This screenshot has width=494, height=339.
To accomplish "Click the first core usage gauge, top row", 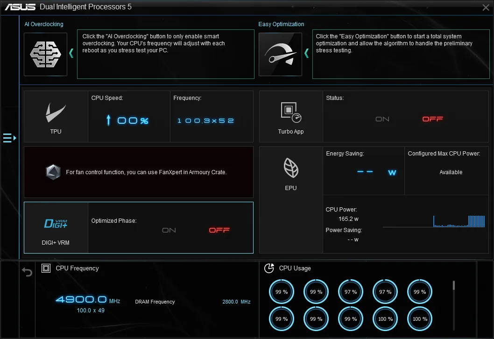I will (x=282, y=292).
